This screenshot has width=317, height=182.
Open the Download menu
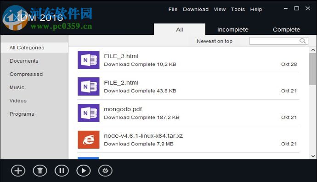(196, 9)
